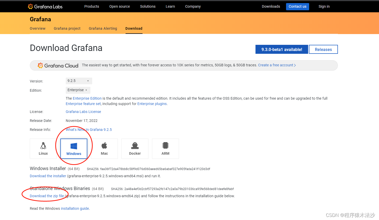Select the Docker platform icon
Screen dimensions: 379x220
135,149
